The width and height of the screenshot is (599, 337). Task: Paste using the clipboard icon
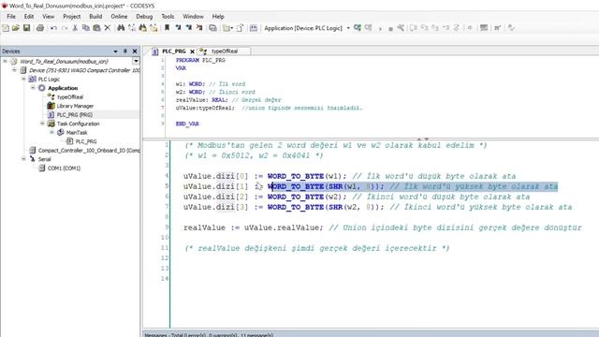pyautogui.click(x=96, y=28)
